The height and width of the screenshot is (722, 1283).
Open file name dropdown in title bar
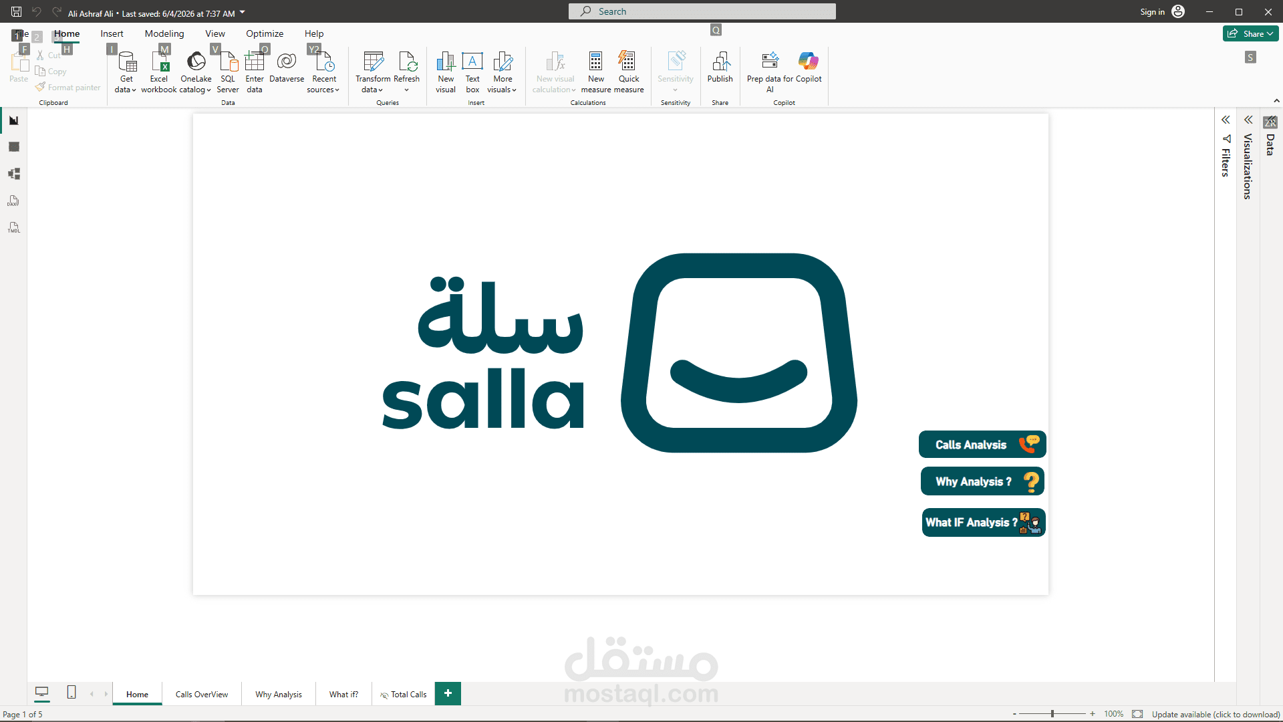pyautogui.click(x=243, y=12)
